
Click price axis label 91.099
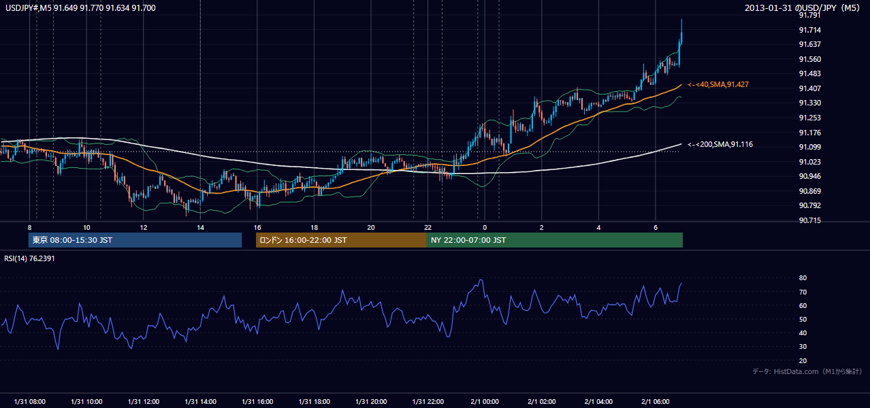(809, 147)
